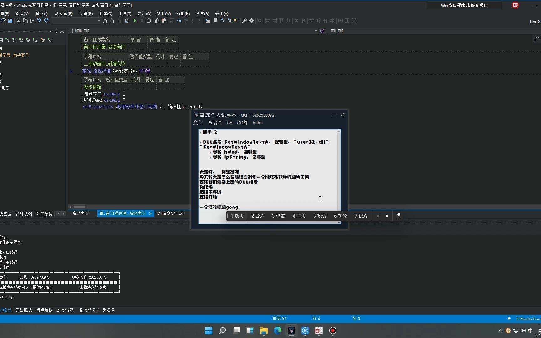Click the find-in-file magnifier icon
The image size is (541, 338).
click(x=126, y=21)
